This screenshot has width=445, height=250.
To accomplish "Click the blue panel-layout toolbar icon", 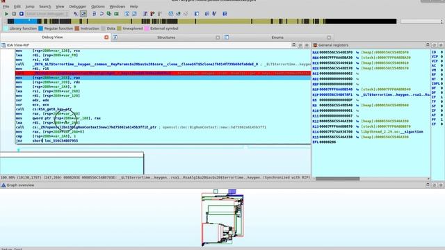I will pos(196,14).
